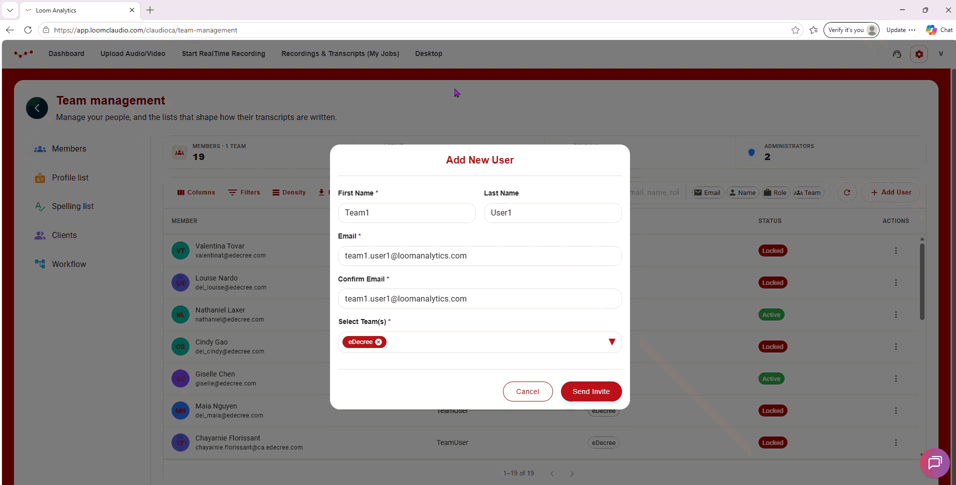Image resolution: width=956 pixels, height=485 pixels.
Task: Change the table Density setting
Action: click(x=289, y=192)
